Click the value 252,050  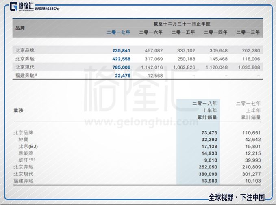(x=208, y=167)
